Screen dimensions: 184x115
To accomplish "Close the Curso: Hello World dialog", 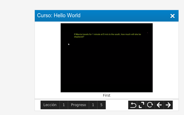I will 172,16.
